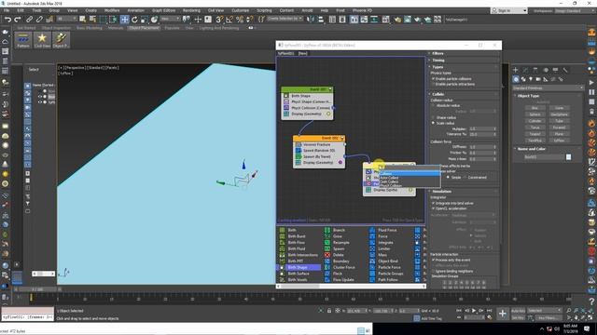Open Event 001 header dropdown arrow
The height and width of the screenshot is (335, 597).
coord(330,89)
